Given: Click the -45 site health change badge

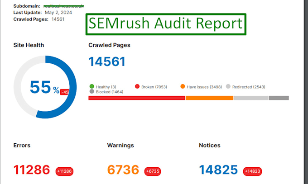Looking at the screenshot, I should [x=65, y=92].
